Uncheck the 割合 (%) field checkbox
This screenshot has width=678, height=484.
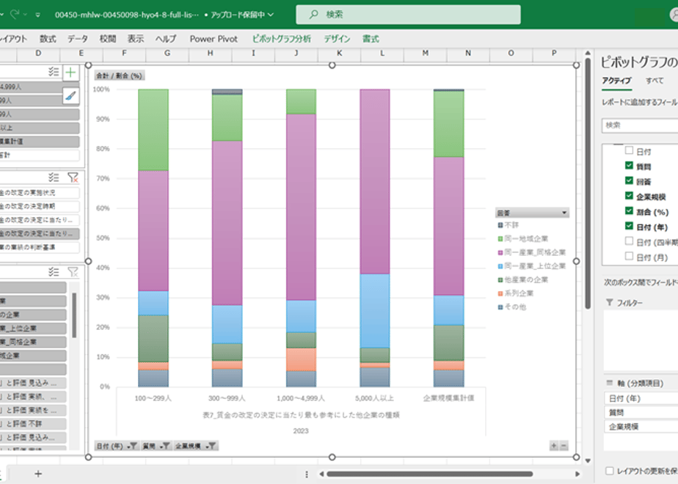point(629,211)
